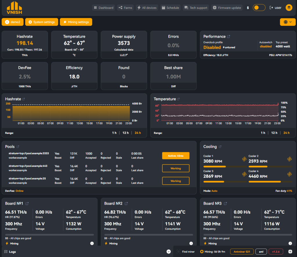Viewport: 297px width, 257px height.
Task: Click the orange layers avatar icon
Action: click(x=289, y=8)
